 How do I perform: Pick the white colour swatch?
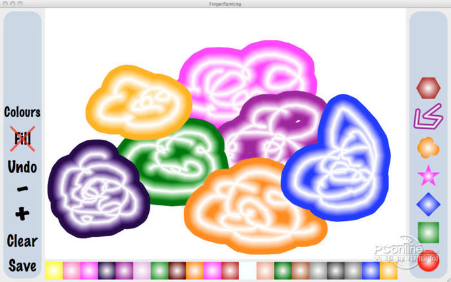tap(247, 270)
